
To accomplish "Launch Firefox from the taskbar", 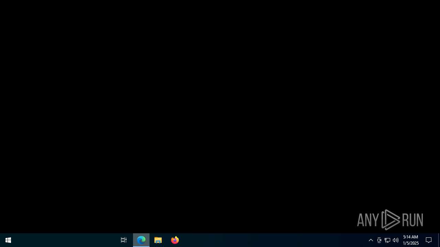I will (175, 240).
